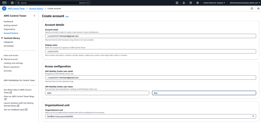Viewport: 261px width, 123px height.
Task: Click the Display name input field
Action: tap(151, 51)
